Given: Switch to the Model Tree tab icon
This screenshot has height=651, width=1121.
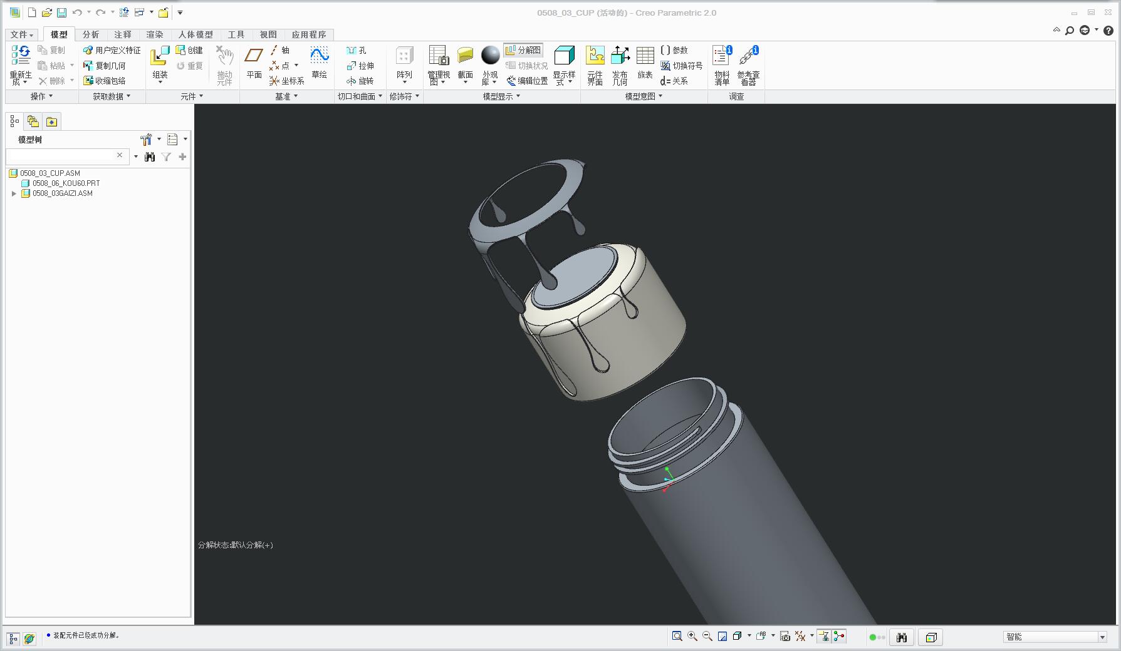Looking at the screenshot, I should [x=14, y=121].
